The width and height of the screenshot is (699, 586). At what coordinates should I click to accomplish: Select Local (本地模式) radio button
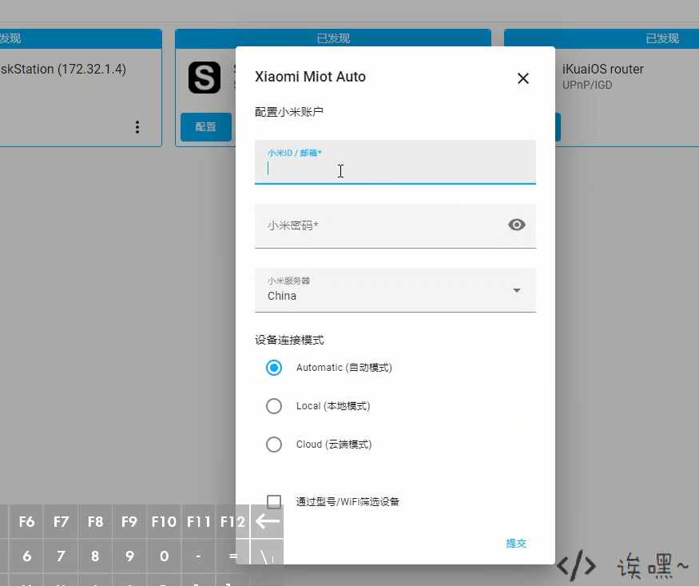point(274,406)
